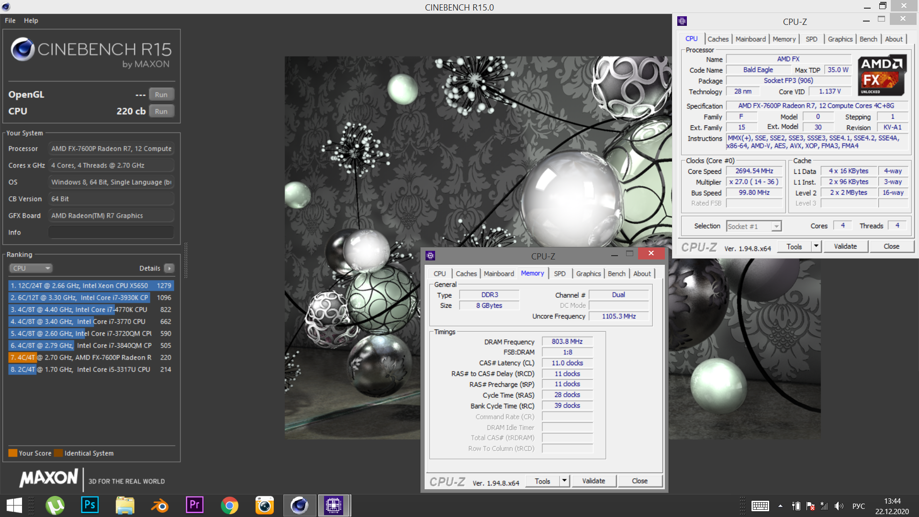Select Intel Core i7-3840QM ranking row
Screen dimensions: 919x517
(x=91, y=346)
